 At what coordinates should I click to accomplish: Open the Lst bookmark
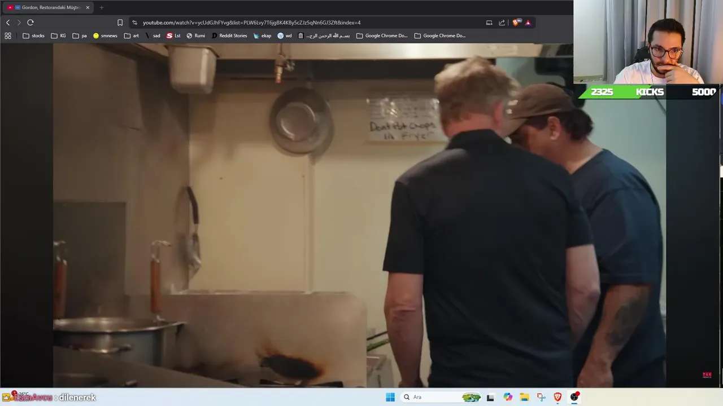tap(173, 36)
